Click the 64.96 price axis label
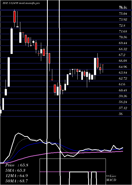Image resolution: width=132 pixels, height=185 pixels. (123, 67)
